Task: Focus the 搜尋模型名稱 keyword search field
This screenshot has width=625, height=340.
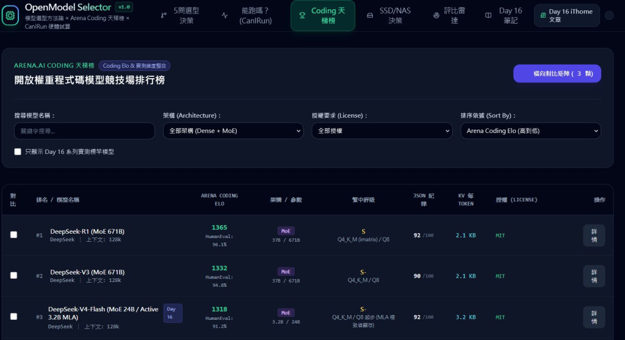Action: point(84,131)
